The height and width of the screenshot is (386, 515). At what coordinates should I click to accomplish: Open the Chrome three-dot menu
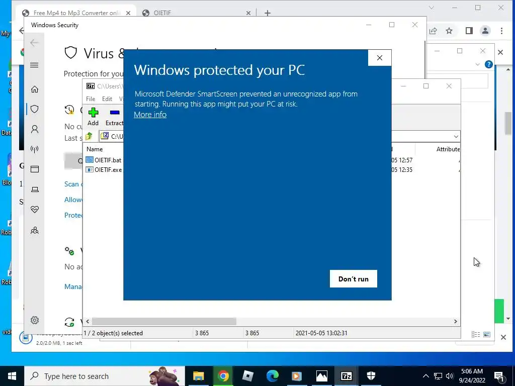click(x=501, y=31)
